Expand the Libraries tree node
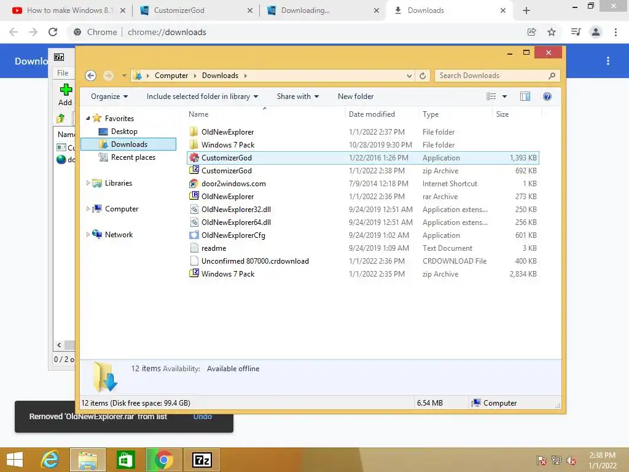The width and height of the screenshot is (629, 472). tap(88, 183)
